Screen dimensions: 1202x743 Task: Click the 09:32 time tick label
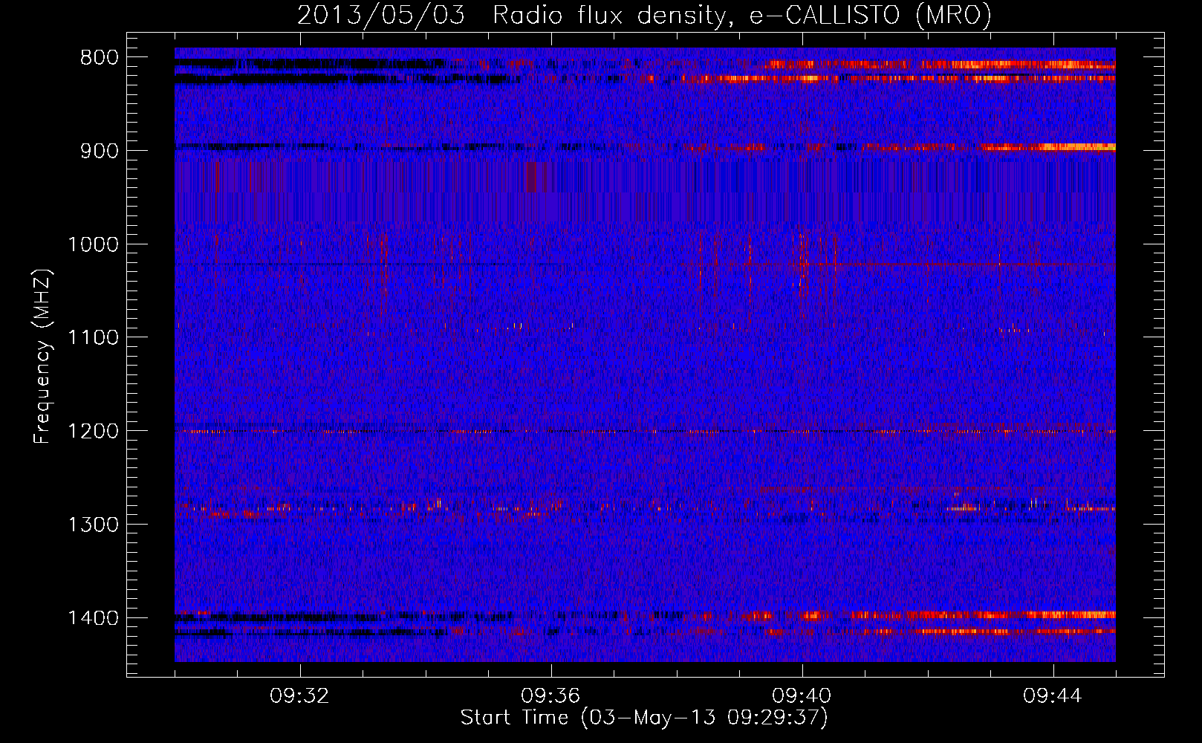coord(299,696)
